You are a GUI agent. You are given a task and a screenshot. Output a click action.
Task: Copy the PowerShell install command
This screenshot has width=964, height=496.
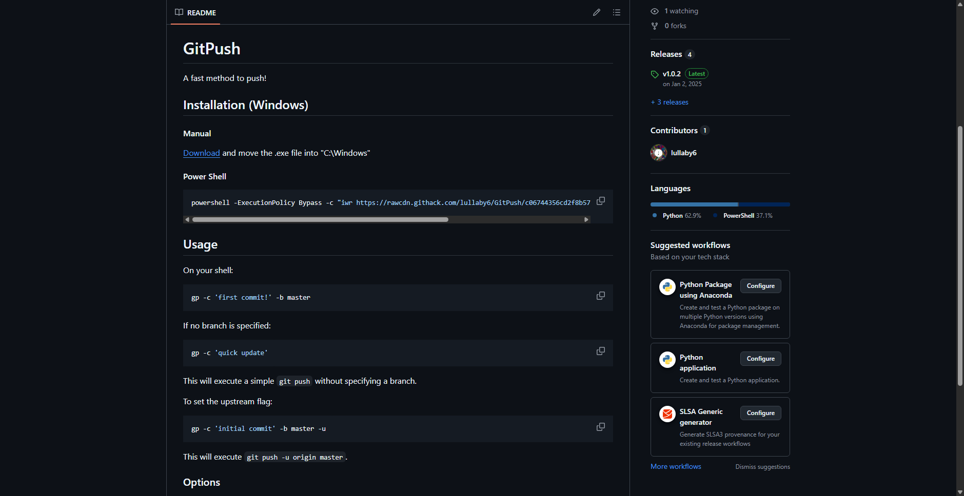click(x=601, y=201)
